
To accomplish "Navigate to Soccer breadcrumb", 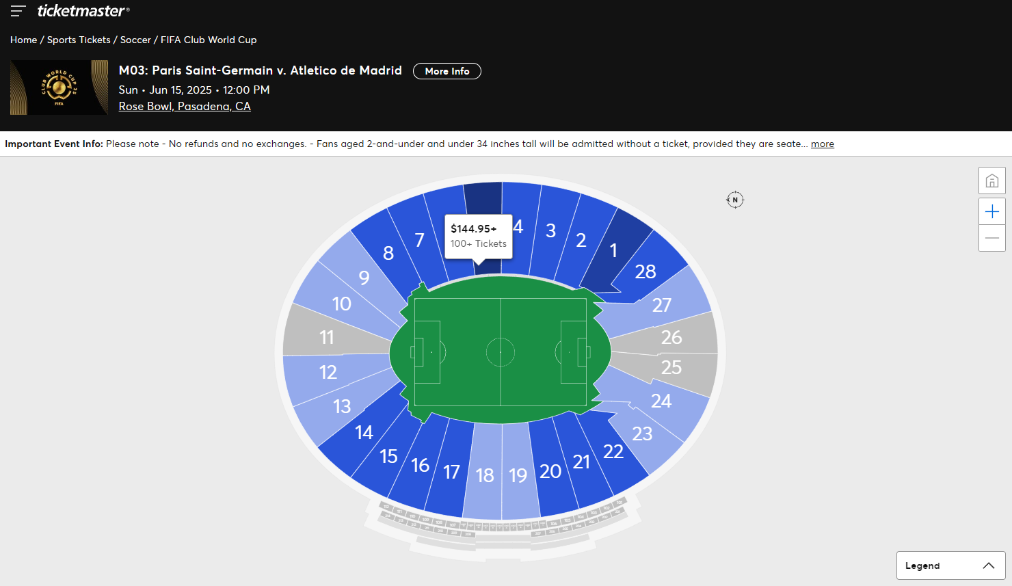I will pyautogui.click(x=135, y=40).
